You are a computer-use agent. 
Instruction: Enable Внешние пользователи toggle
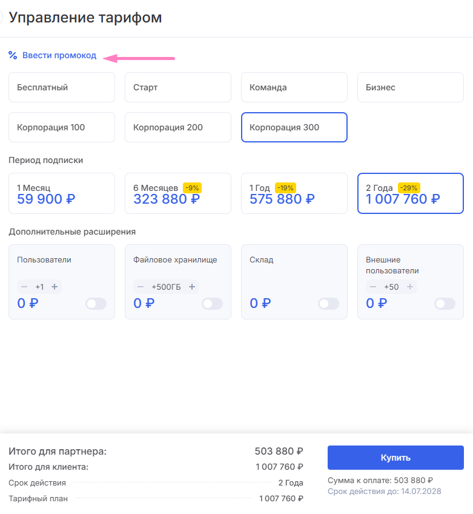445,304
